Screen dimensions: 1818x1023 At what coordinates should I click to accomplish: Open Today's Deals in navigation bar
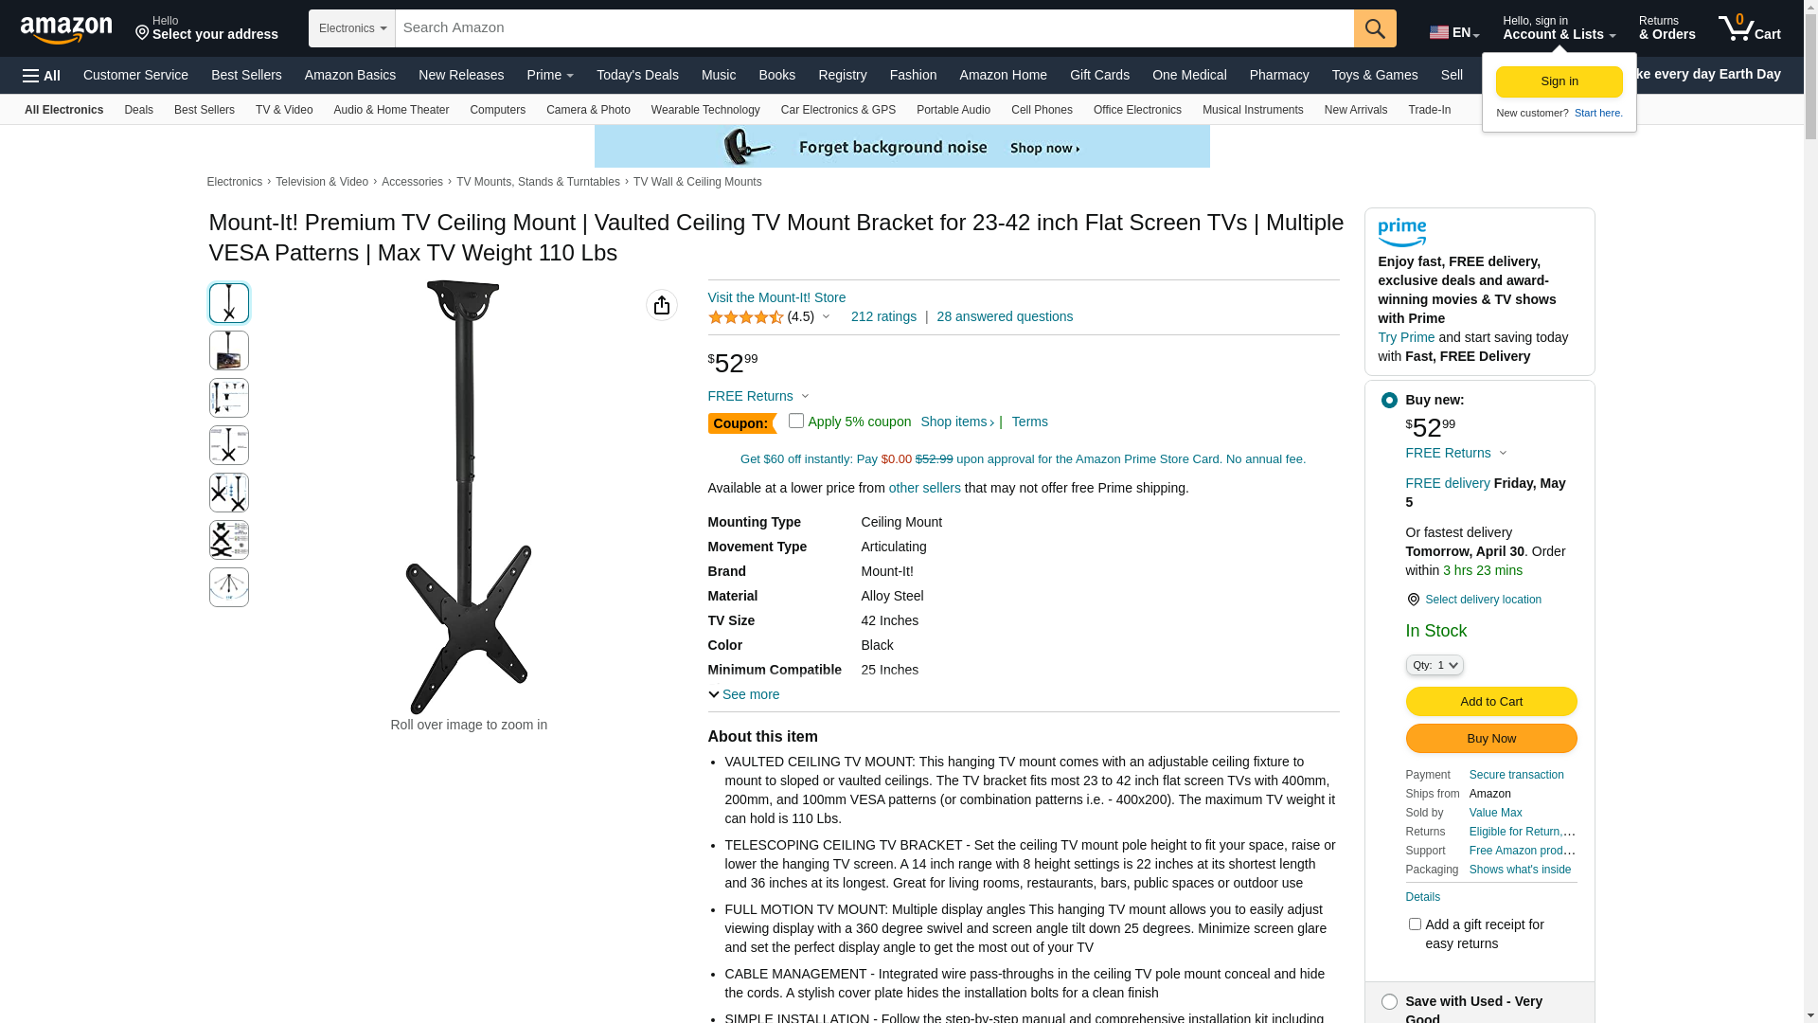[637, 75]
